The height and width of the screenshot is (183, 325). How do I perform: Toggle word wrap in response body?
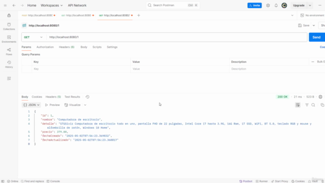[298, 105]
